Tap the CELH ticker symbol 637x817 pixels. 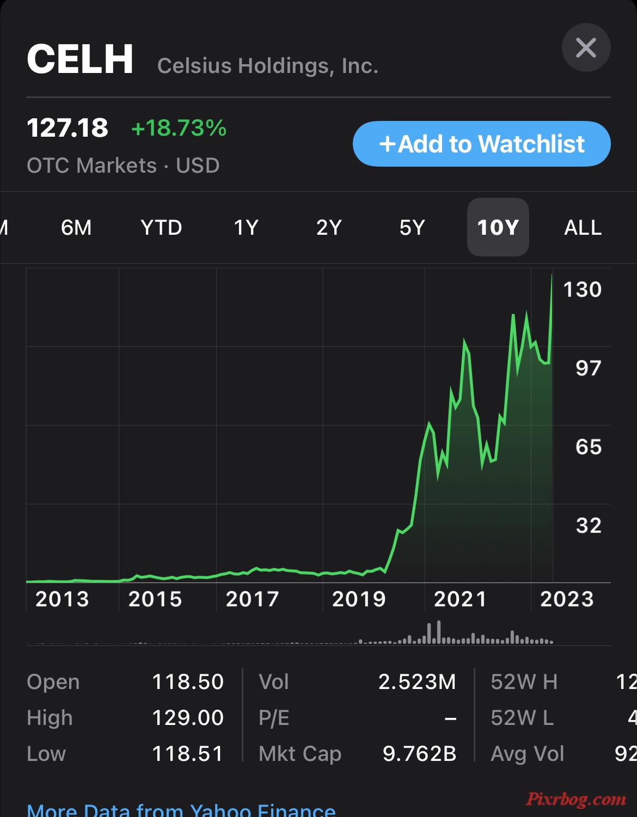click(x=80, y=59)
